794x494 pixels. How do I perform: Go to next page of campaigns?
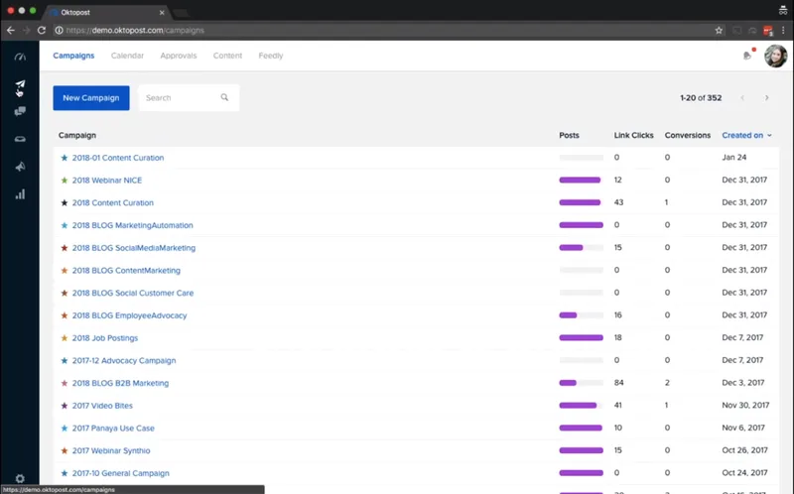[766, 97]
